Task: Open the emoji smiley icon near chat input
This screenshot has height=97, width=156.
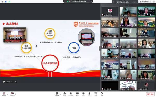Action: point(4,81)
